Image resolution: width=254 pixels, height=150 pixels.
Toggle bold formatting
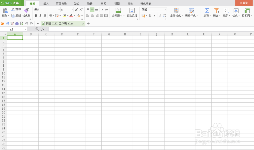36,15
